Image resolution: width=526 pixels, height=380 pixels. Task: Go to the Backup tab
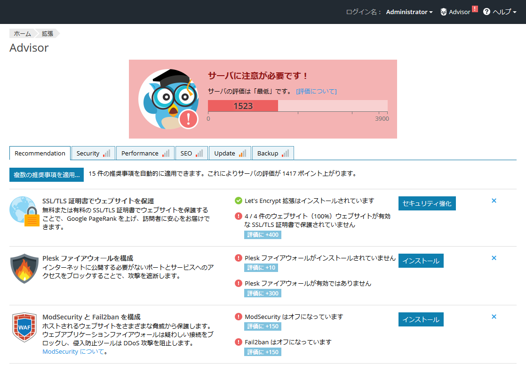pos(273,153)
